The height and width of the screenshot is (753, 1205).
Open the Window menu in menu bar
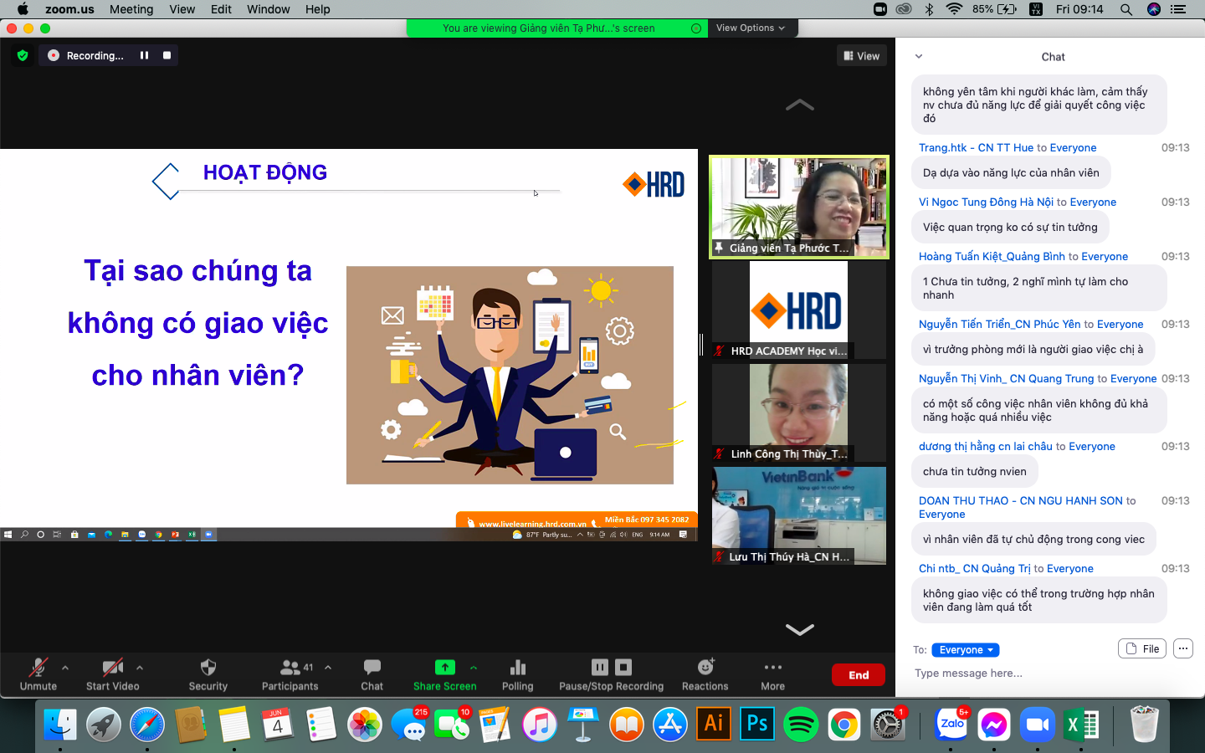pos(268,9)
